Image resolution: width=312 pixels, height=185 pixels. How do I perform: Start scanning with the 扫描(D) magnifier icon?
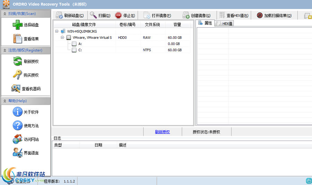tap(93, 15)
